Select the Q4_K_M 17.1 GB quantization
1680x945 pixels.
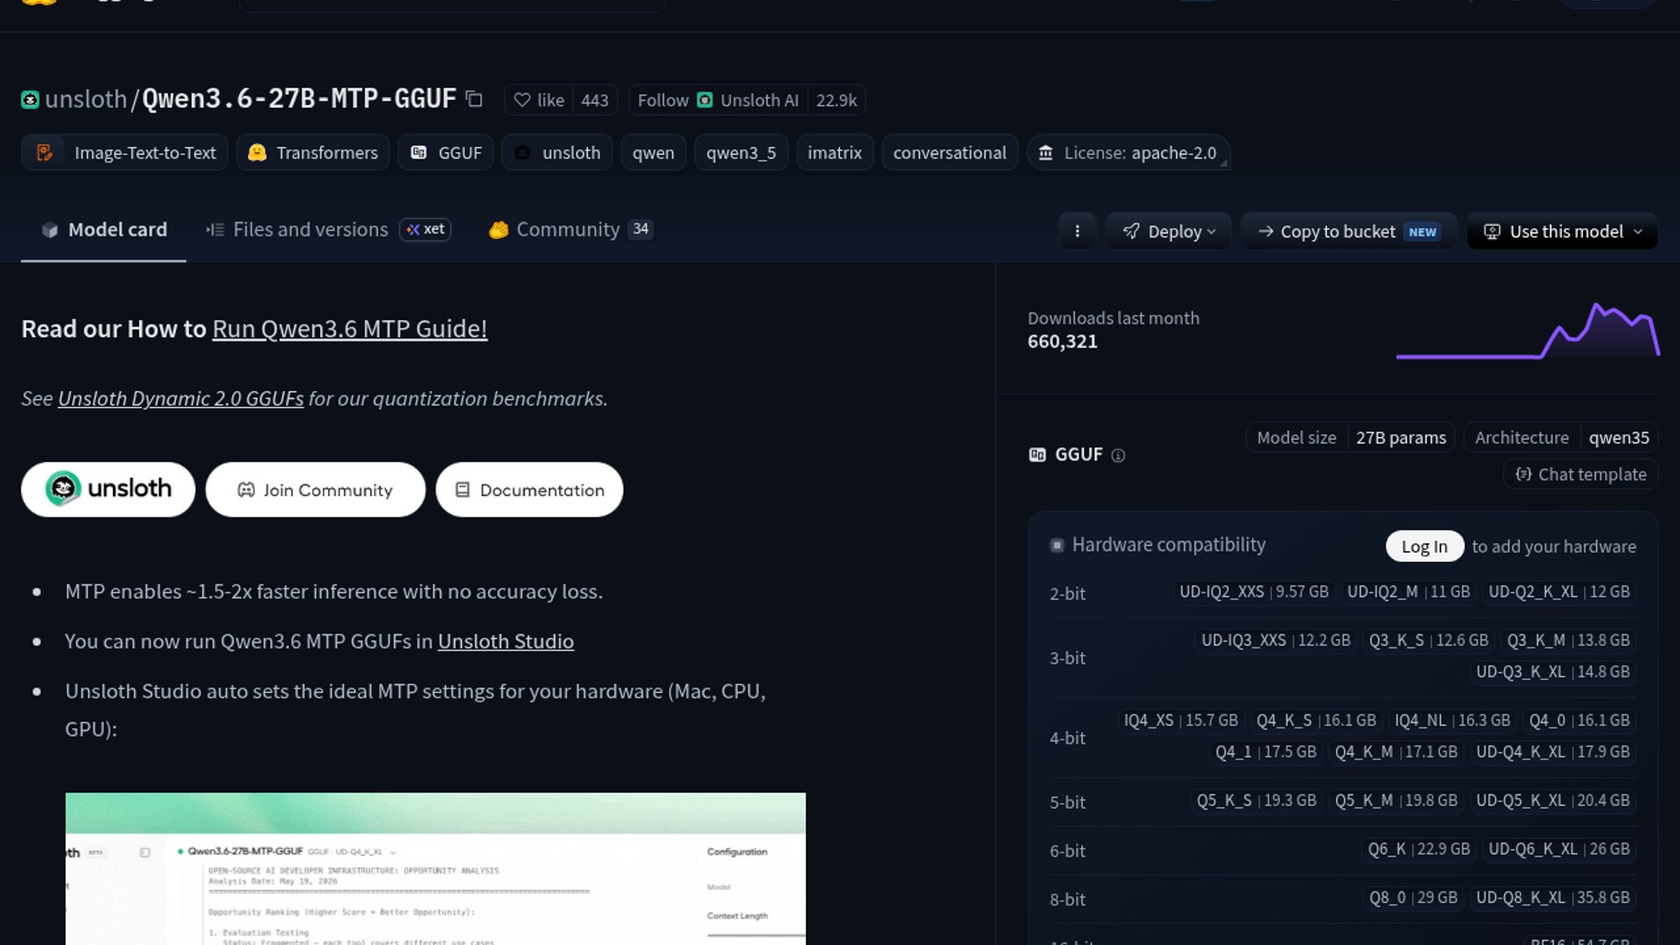[1396, 752]
